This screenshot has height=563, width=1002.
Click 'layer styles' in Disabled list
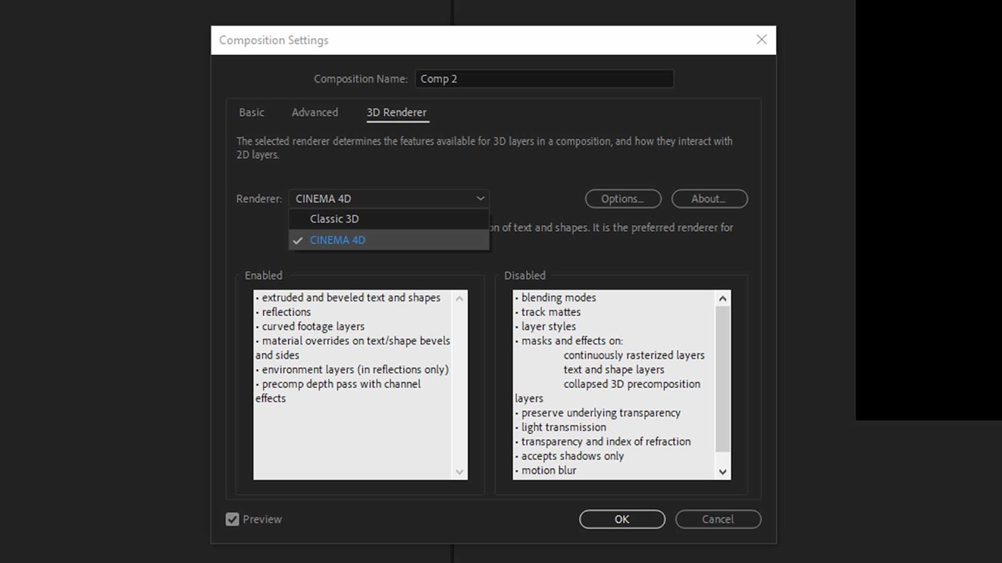tap(549, 327)
